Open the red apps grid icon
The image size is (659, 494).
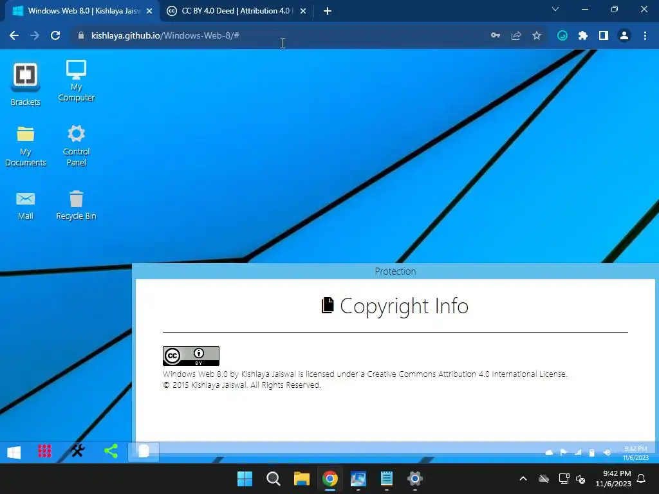pyautogui.click(x=44, y=451)
